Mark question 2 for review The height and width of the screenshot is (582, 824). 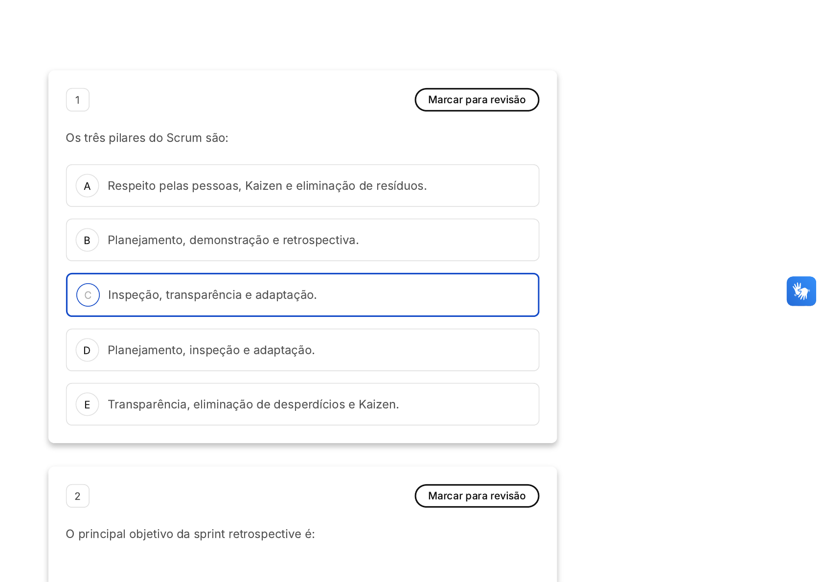477,496
